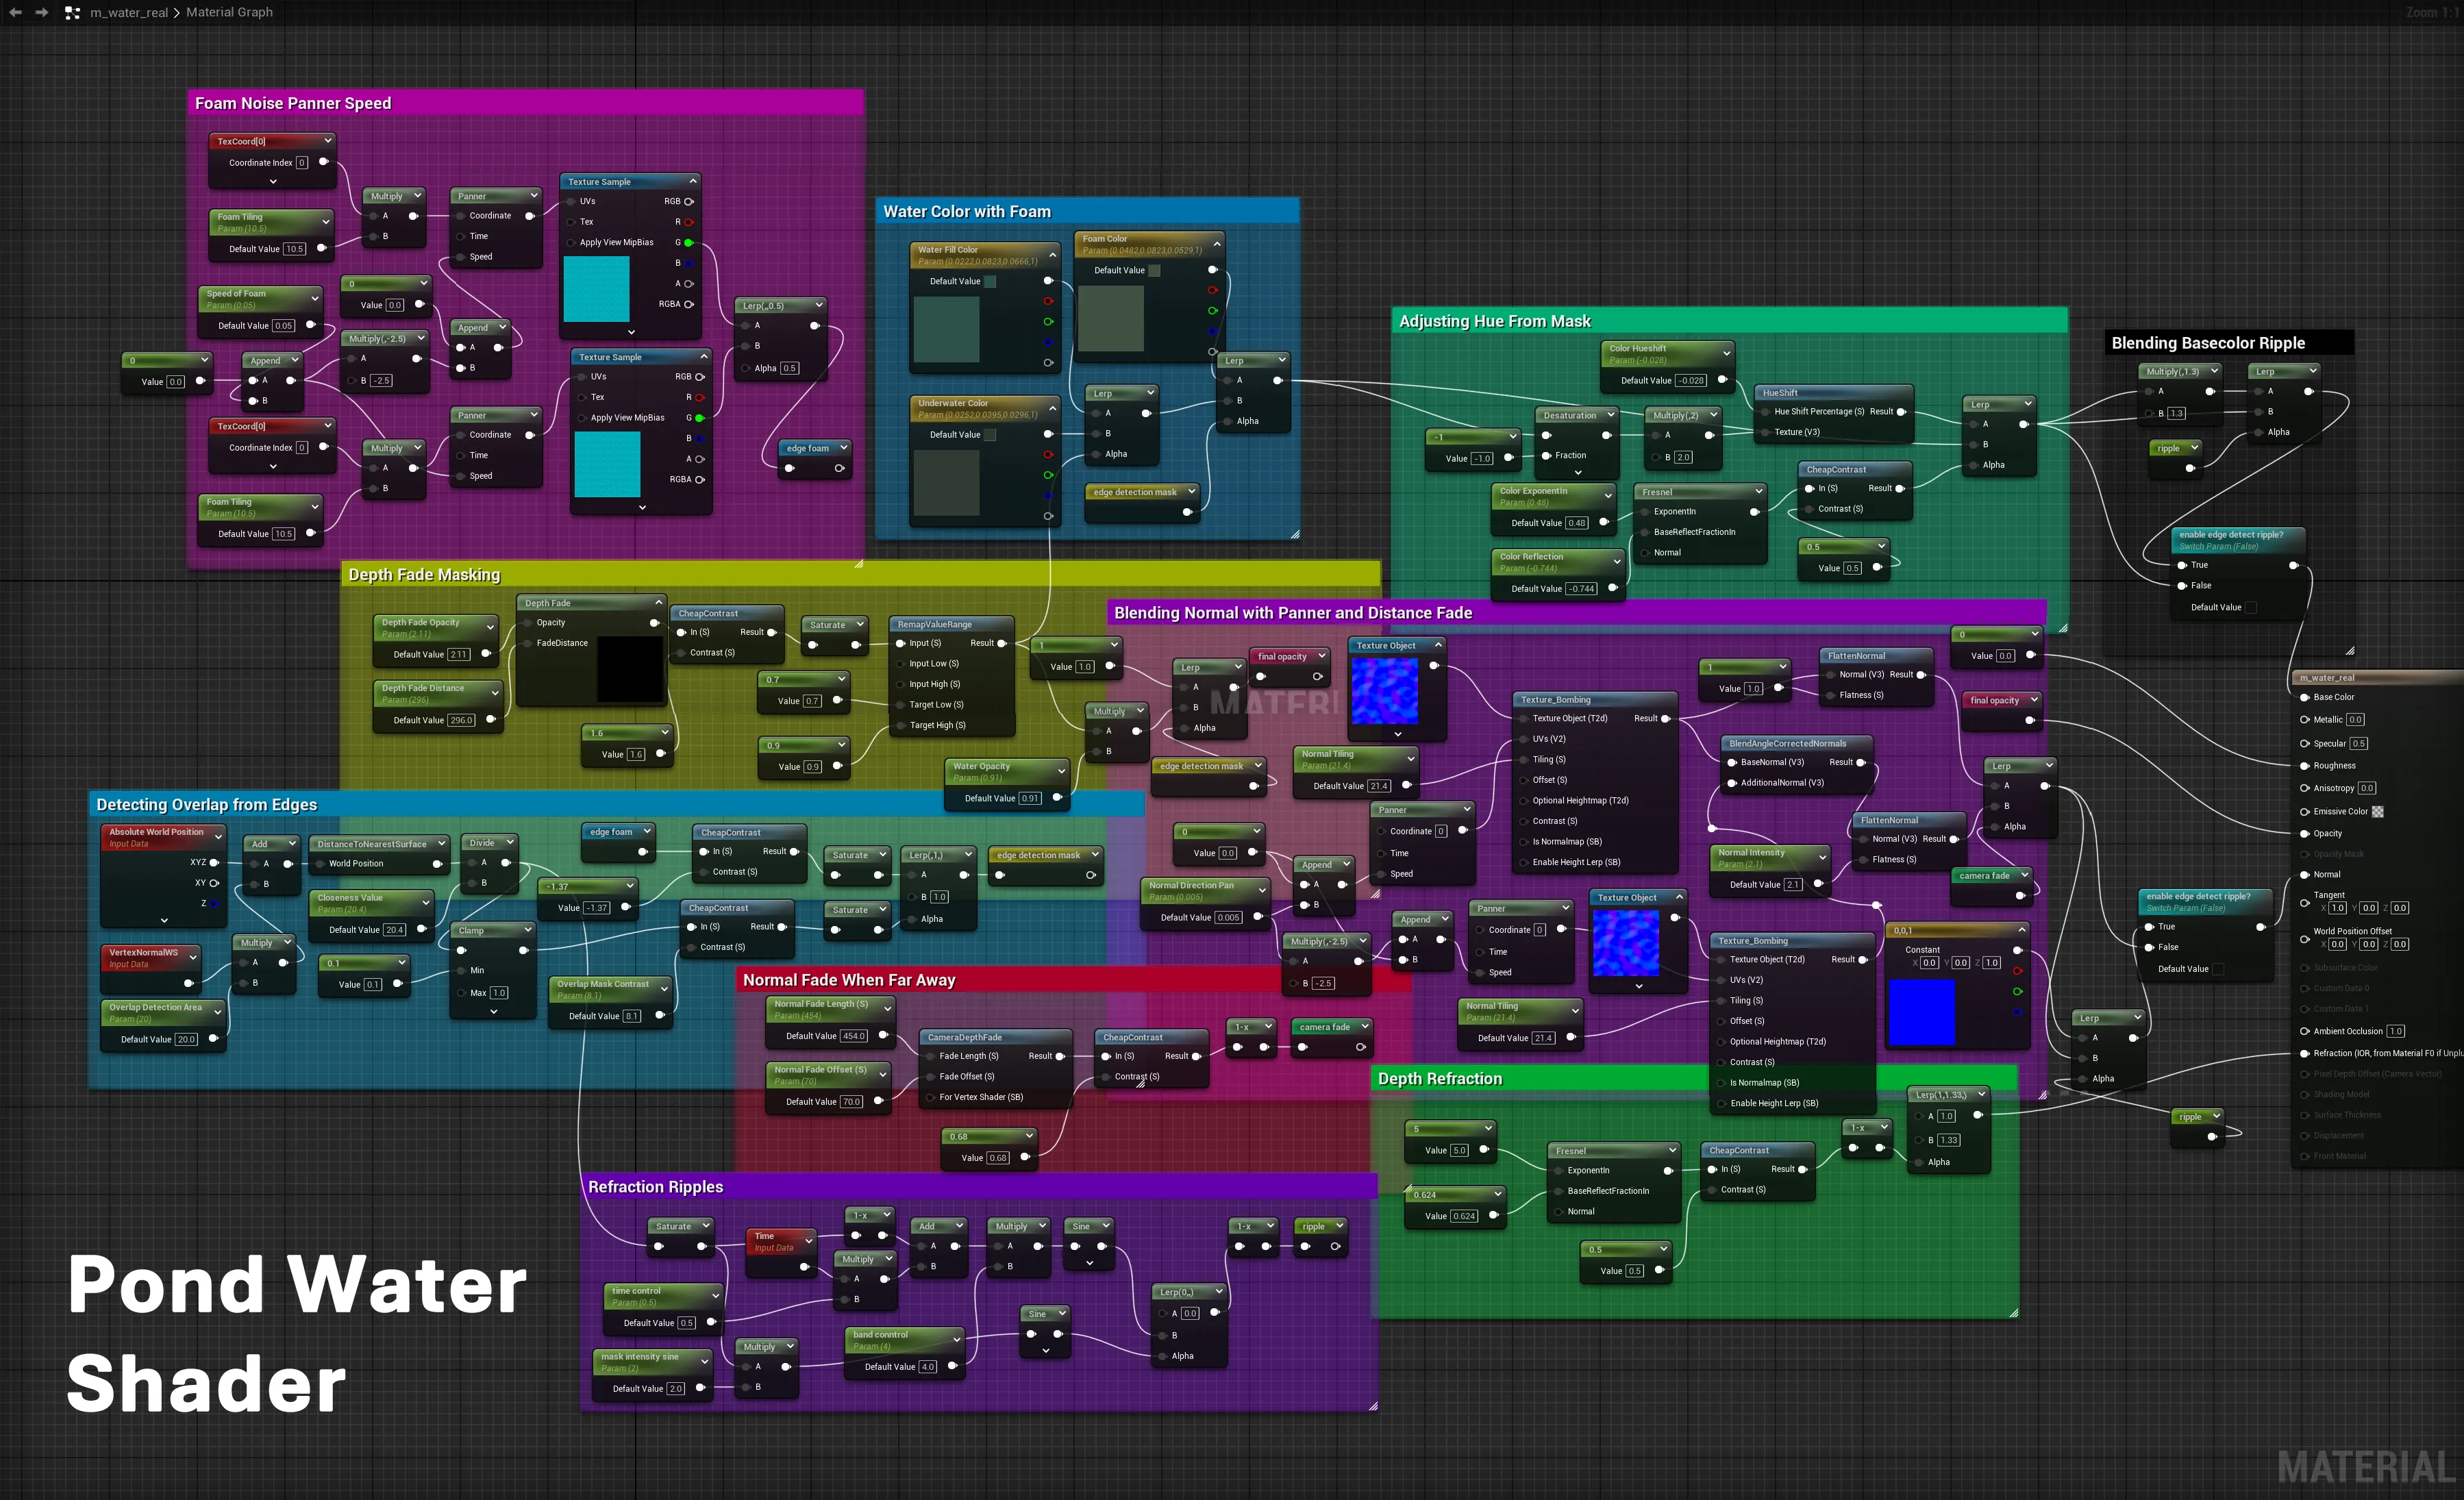Select the Foam Noise Panner Speed comment title

(293, 103)
